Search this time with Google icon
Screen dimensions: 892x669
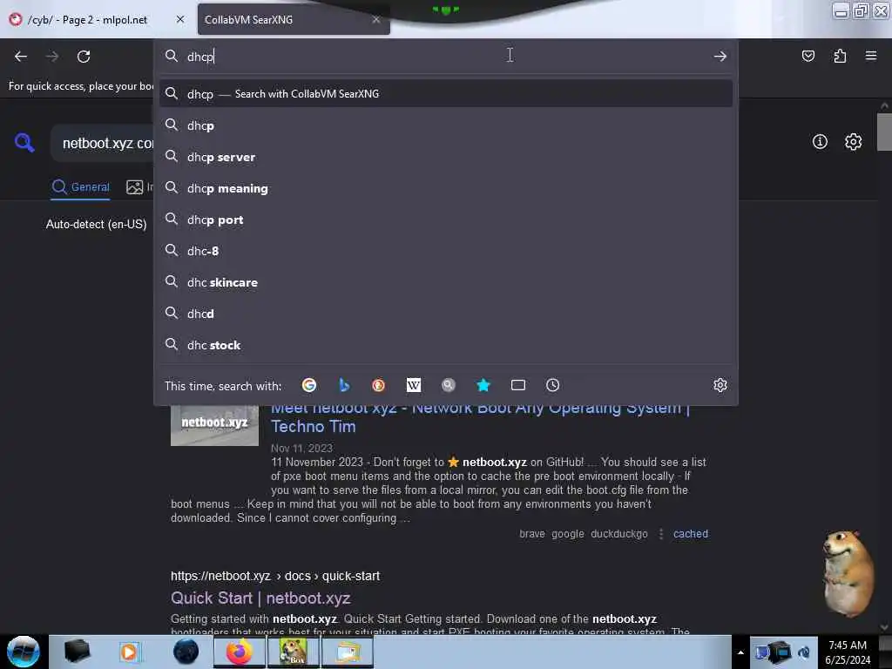point(309,385)
